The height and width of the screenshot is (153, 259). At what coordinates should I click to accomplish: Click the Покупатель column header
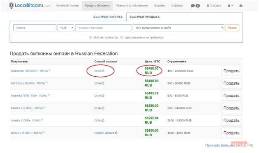pos(19,62)
